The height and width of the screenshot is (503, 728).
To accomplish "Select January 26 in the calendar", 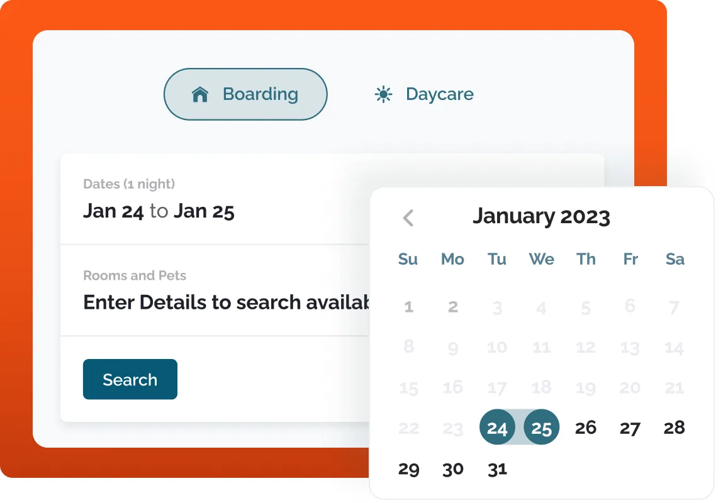I will tap(586, 427).
